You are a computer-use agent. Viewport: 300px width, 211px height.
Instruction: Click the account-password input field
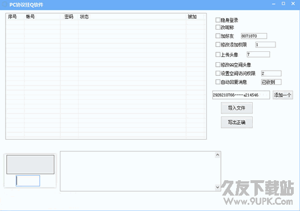(241, 95)
